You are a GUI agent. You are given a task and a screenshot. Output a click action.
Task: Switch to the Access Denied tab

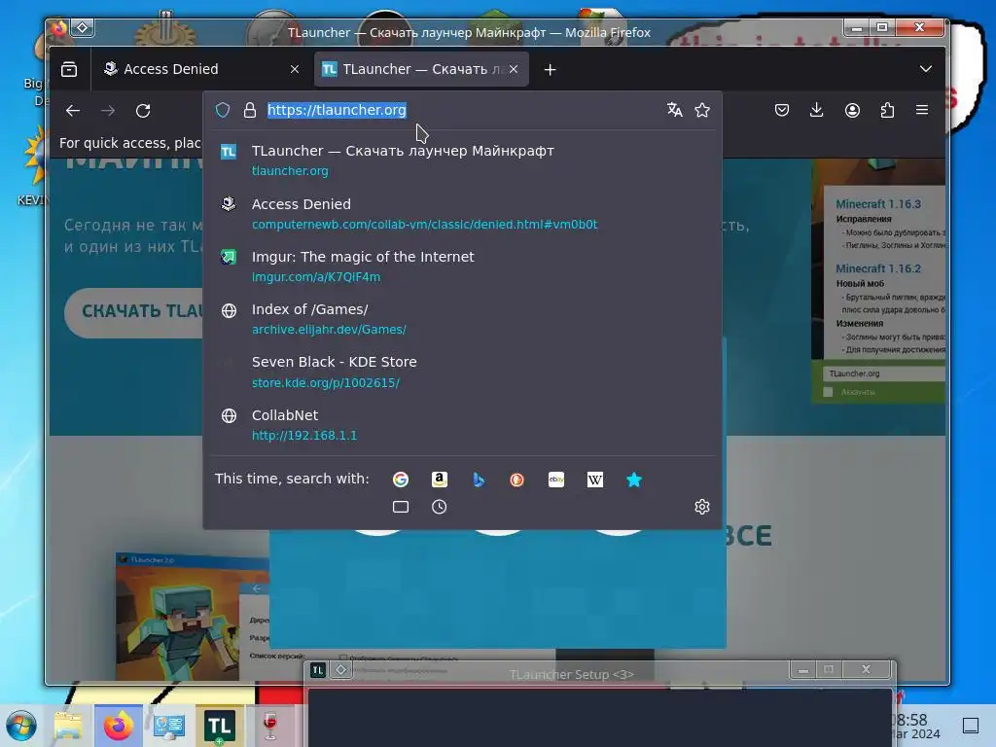(x=200, y=69)
